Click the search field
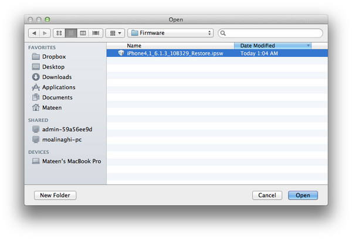Screen dimensions: 352x239 pyautogui.click(x=270, y=33)
